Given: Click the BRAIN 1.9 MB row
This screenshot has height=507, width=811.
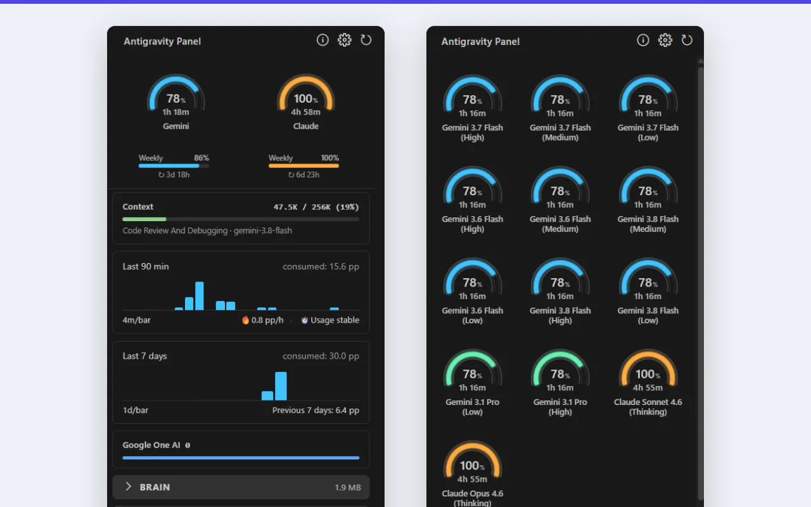Looking at the screenshot, I should (241, 487).
